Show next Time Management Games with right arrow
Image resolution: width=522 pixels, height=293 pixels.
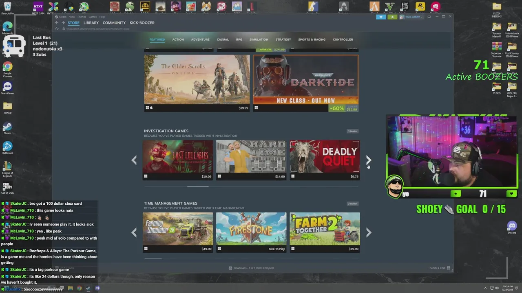[369, 232]
